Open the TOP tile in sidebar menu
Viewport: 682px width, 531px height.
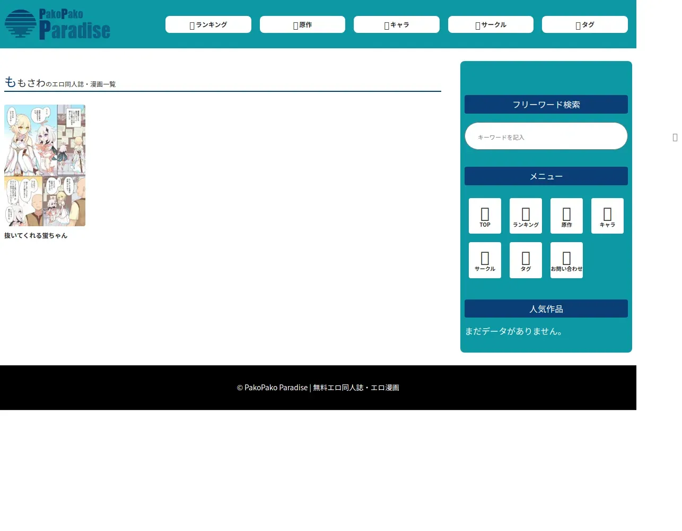coord(485,216)
